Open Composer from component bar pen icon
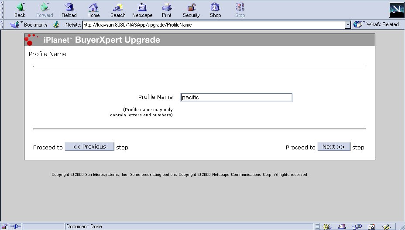 click(x=386, y=227)
